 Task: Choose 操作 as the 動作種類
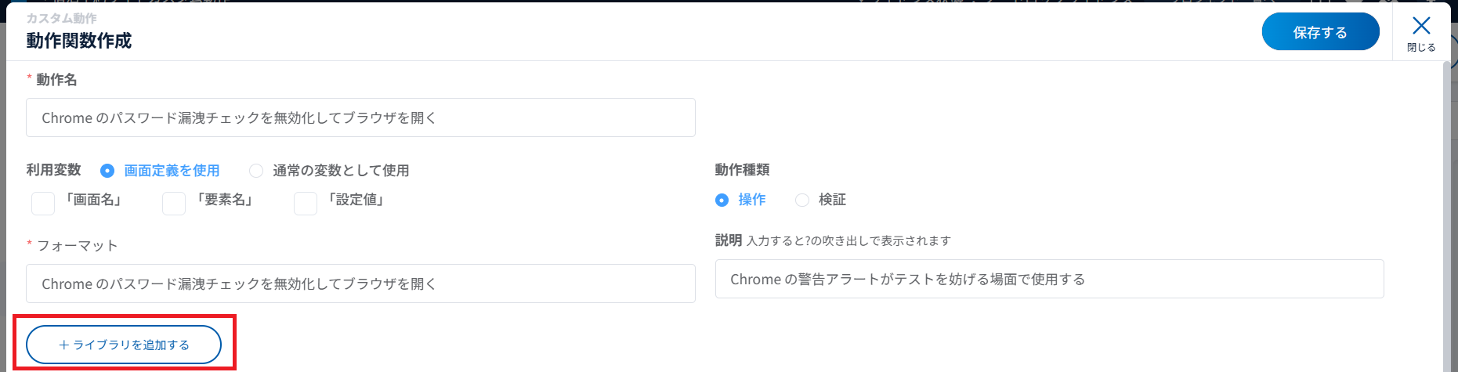click(x=722, y=200)
